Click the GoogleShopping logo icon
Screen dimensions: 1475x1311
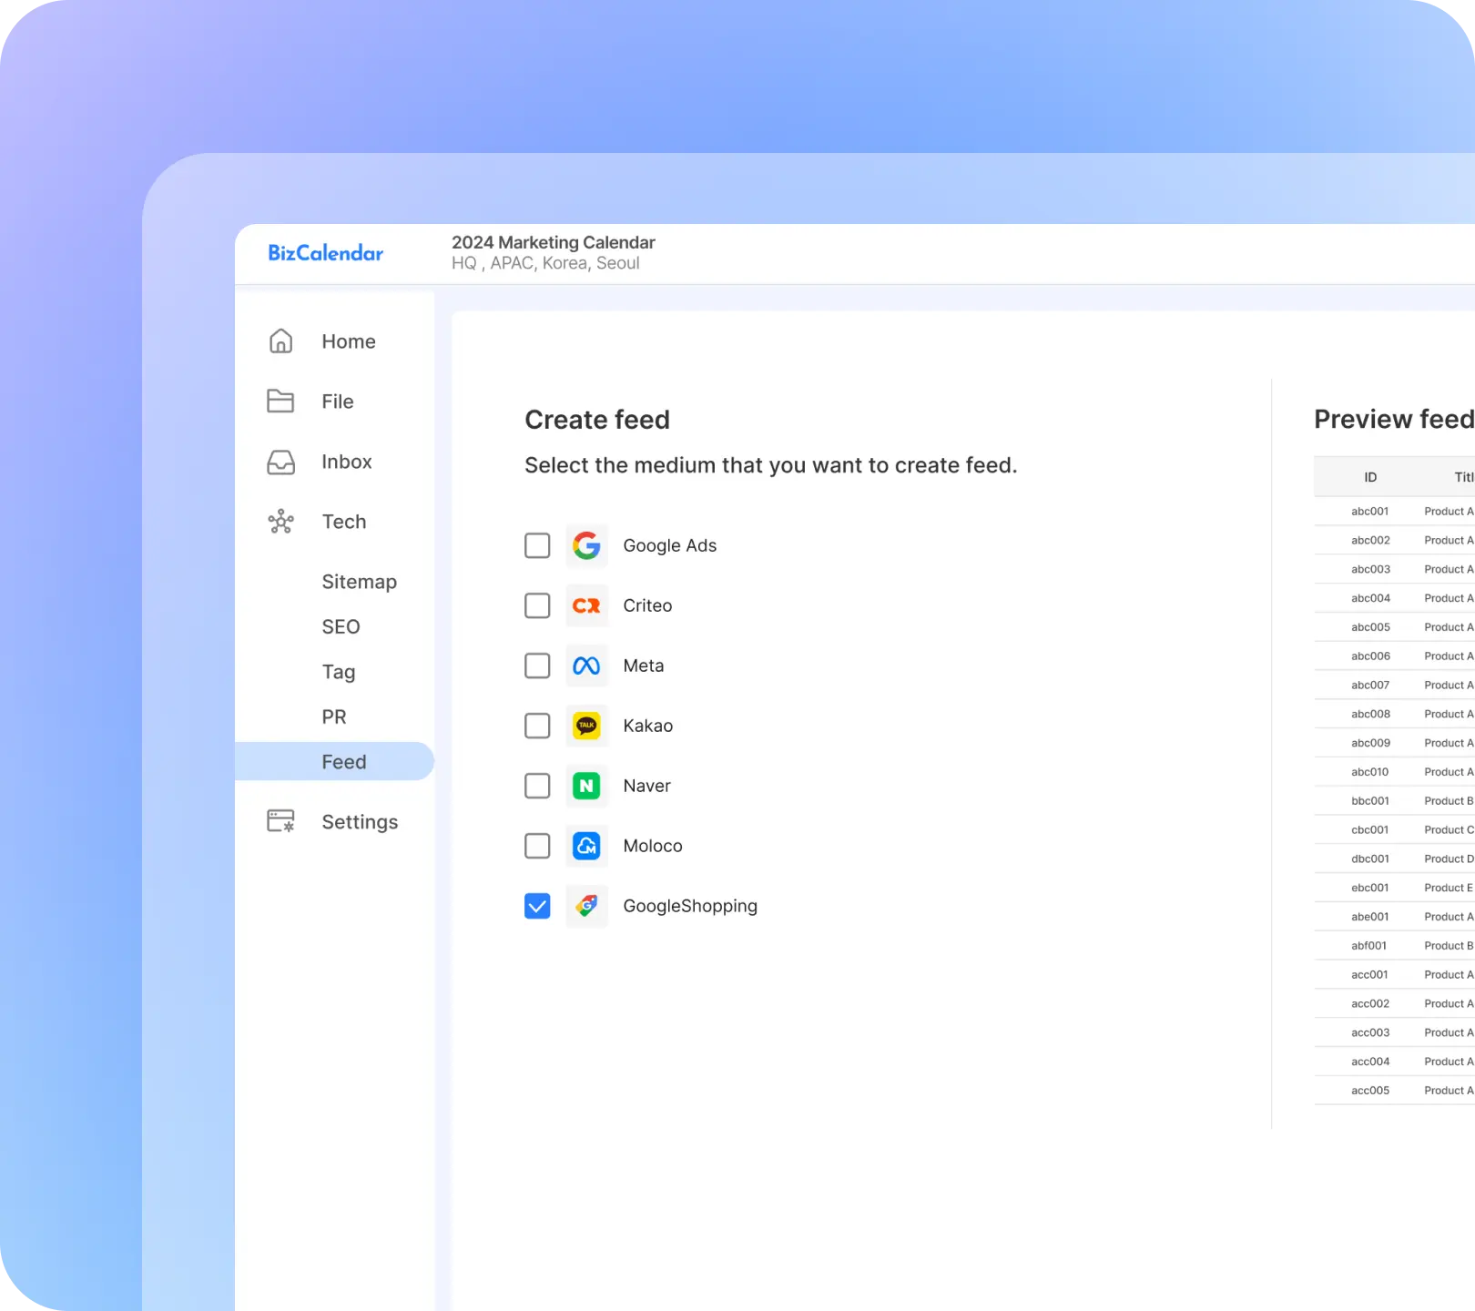click(x=586, y=906)
